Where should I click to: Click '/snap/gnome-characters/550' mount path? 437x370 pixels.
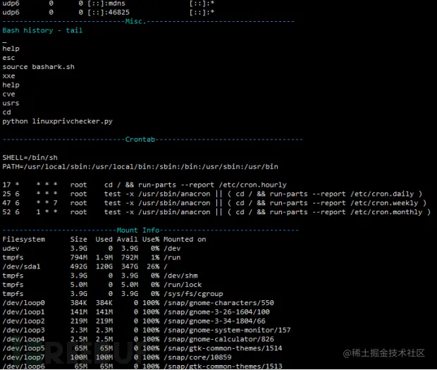coord(218,303)
